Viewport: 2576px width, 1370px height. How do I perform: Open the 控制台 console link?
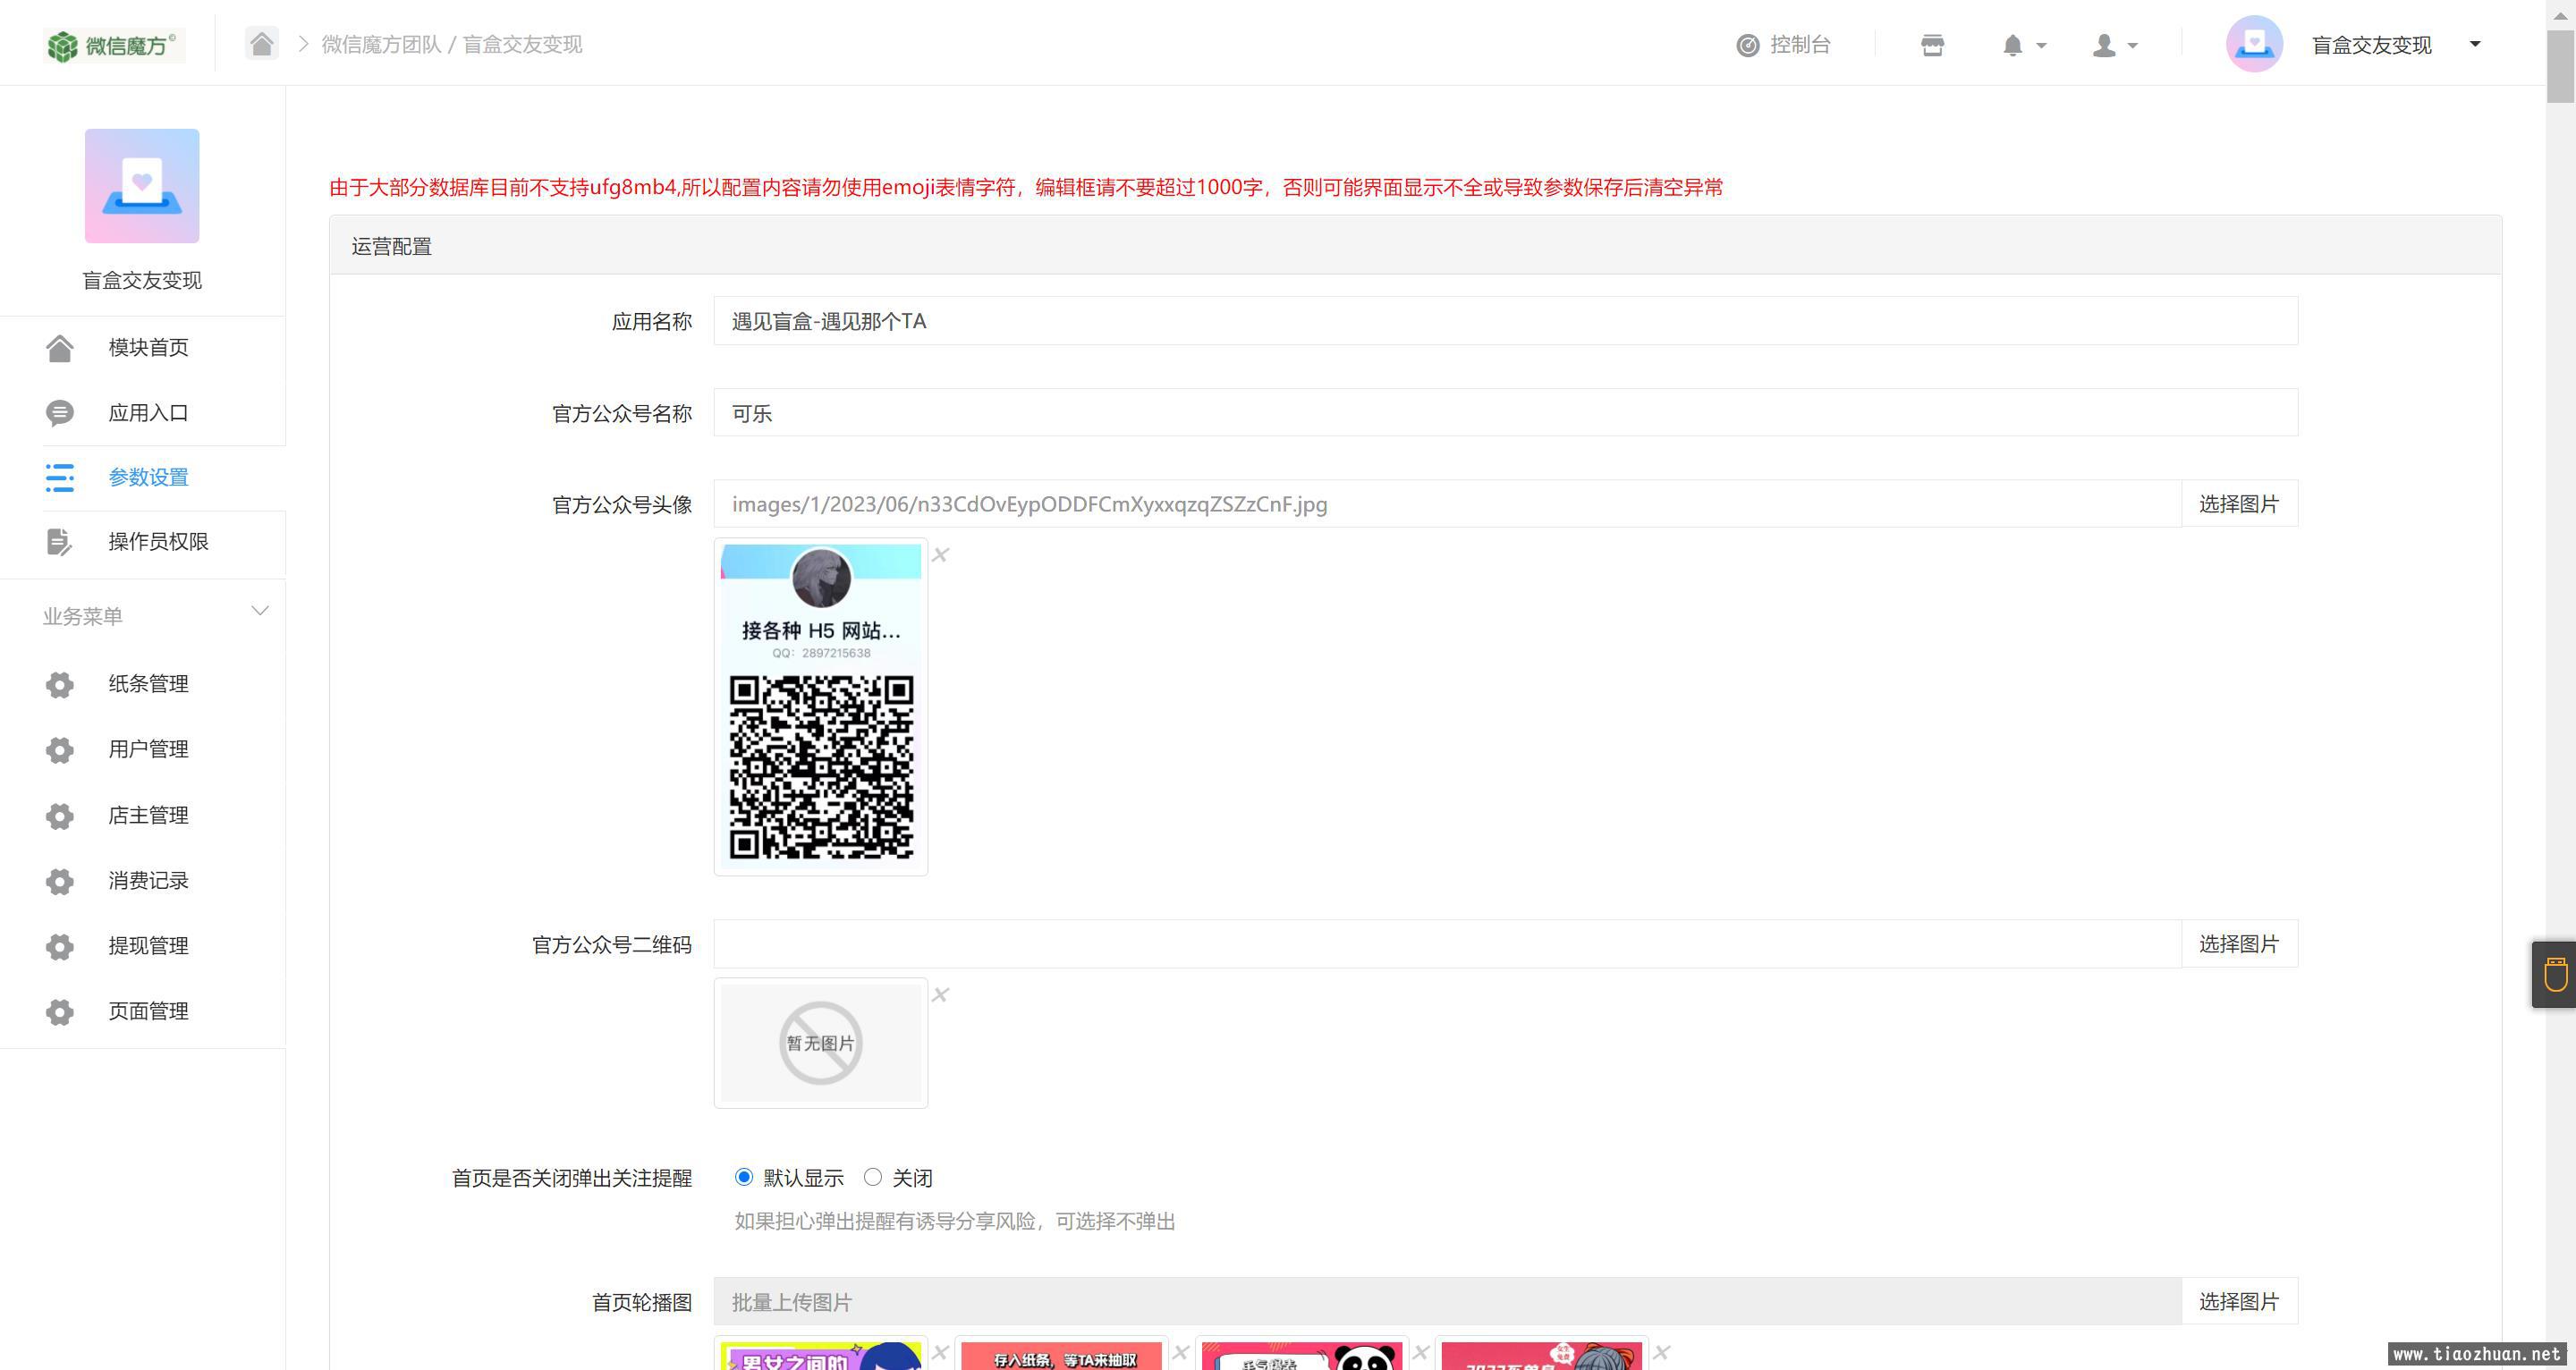[1783, 45]
